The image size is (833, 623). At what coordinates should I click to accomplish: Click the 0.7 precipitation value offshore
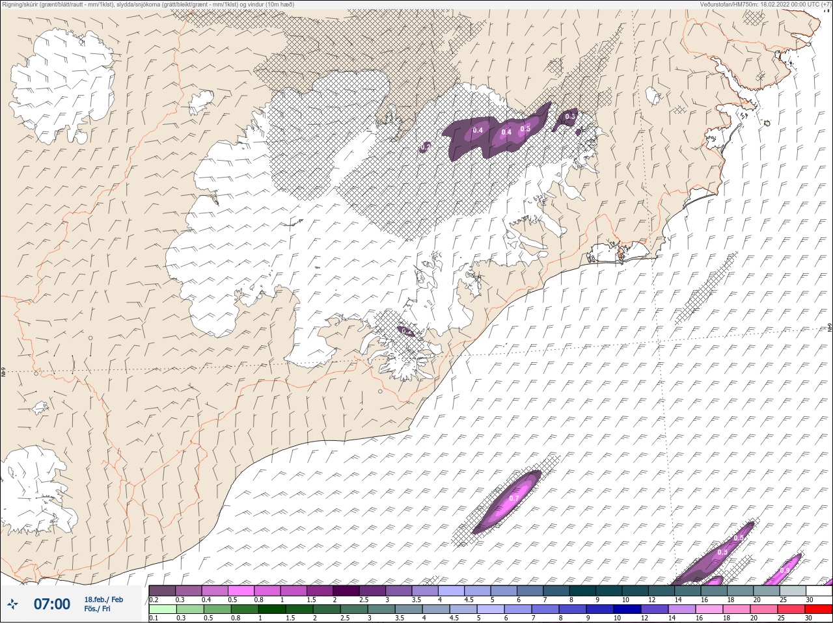pyautogui.click(x=514, y=499)
